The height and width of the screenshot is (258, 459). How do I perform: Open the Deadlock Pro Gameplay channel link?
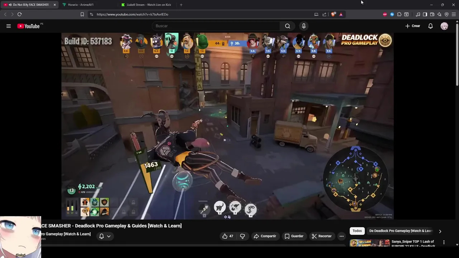click(66, 234)
